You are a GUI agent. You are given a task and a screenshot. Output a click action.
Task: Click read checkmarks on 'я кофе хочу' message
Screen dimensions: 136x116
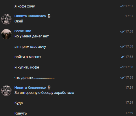pos(122,6)
